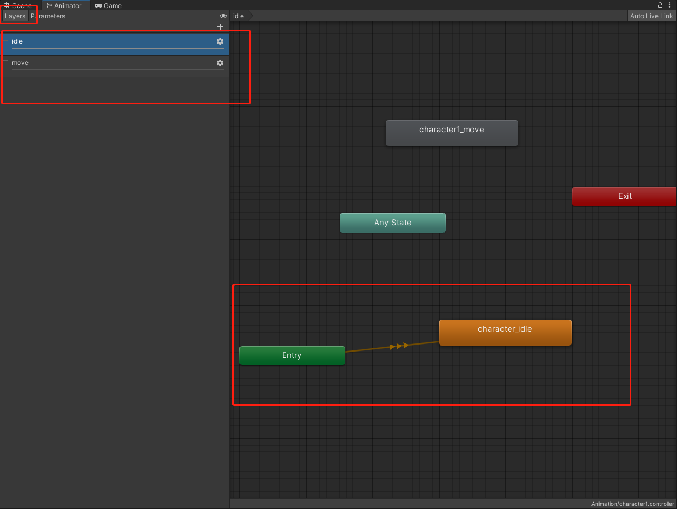Select the character_idle state node
Viewport: 677px width, 509px height.
[x=505, y=332]
